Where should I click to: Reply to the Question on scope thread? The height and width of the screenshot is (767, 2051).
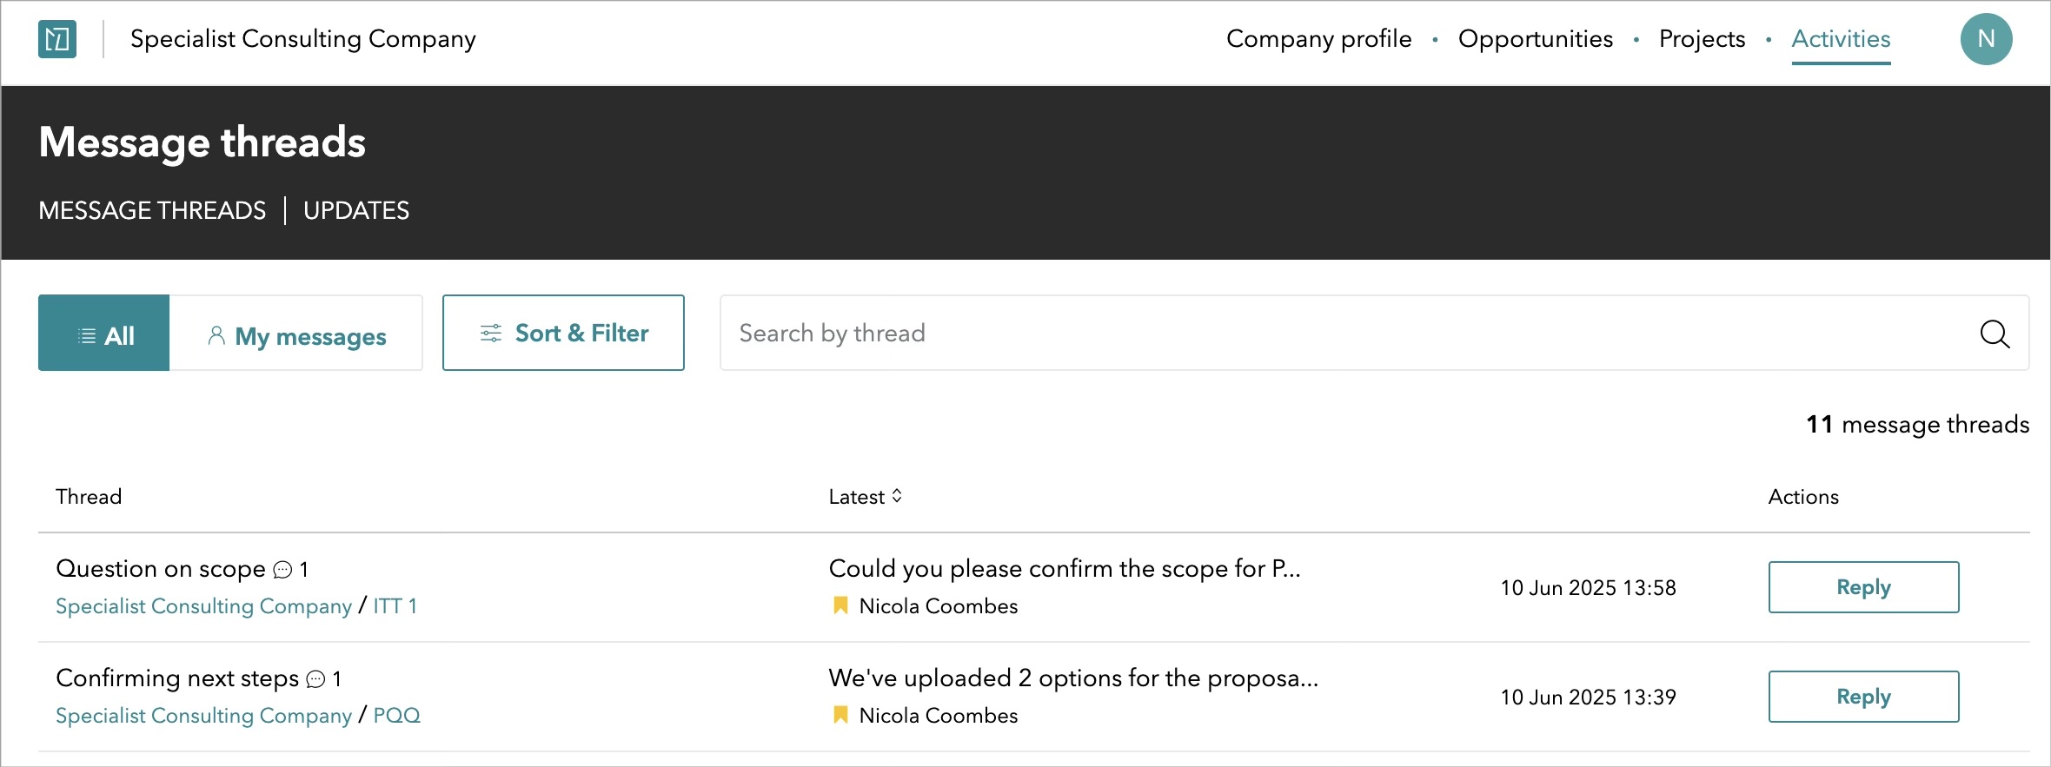(x=1863, y=586)
